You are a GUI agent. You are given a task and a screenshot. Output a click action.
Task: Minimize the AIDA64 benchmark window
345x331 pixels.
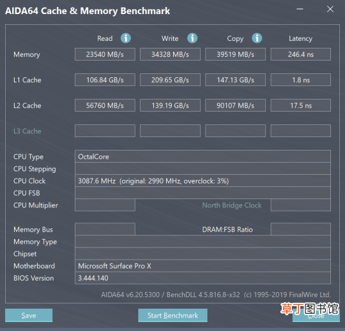(300, 9)
